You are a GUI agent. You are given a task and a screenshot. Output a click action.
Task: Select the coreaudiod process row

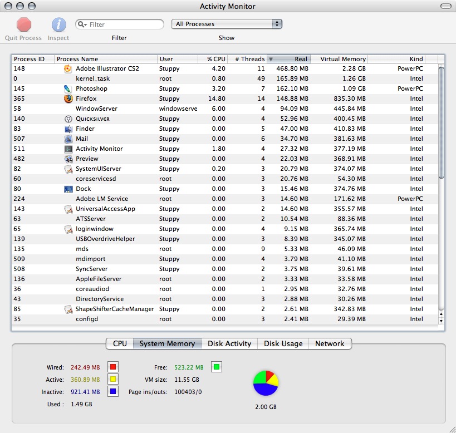point(225,289)
